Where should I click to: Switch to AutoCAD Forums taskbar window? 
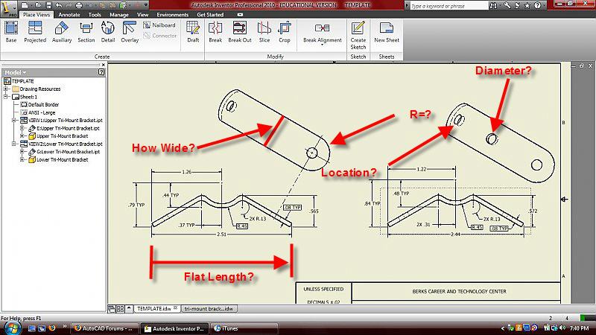coord(104,328)
